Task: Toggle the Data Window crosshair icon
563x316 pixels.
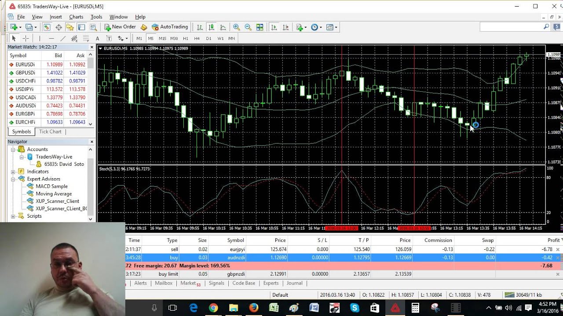Action: [58, 27]
